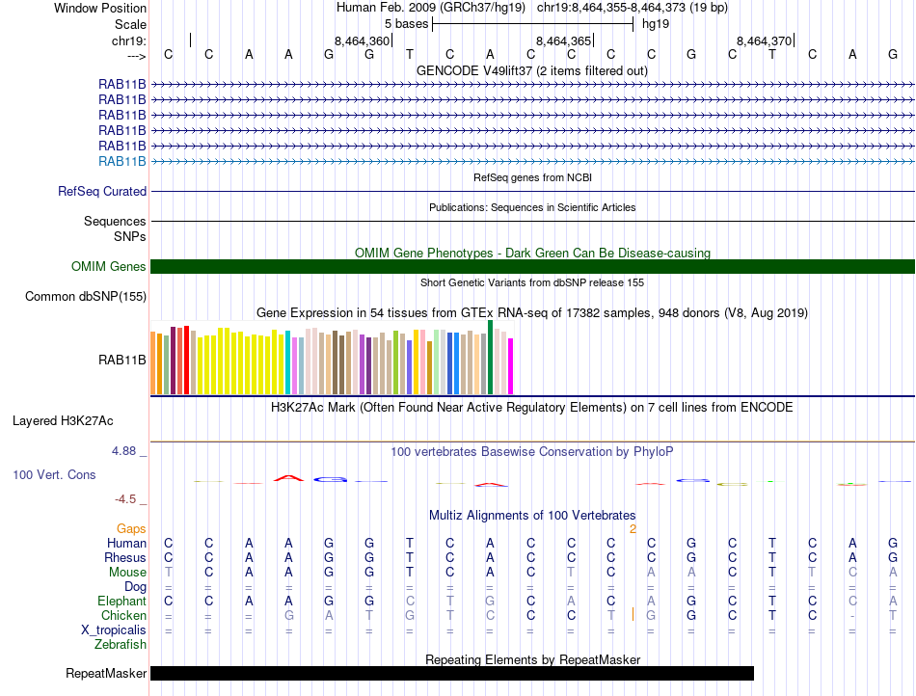Click the orange Gaps label

click(131, 528)
